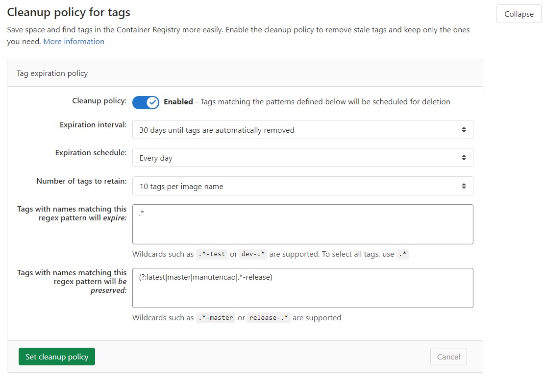Select the .* select-all-tags example
This screenshot has height=382, width=545.
click(x=402, y=254)
